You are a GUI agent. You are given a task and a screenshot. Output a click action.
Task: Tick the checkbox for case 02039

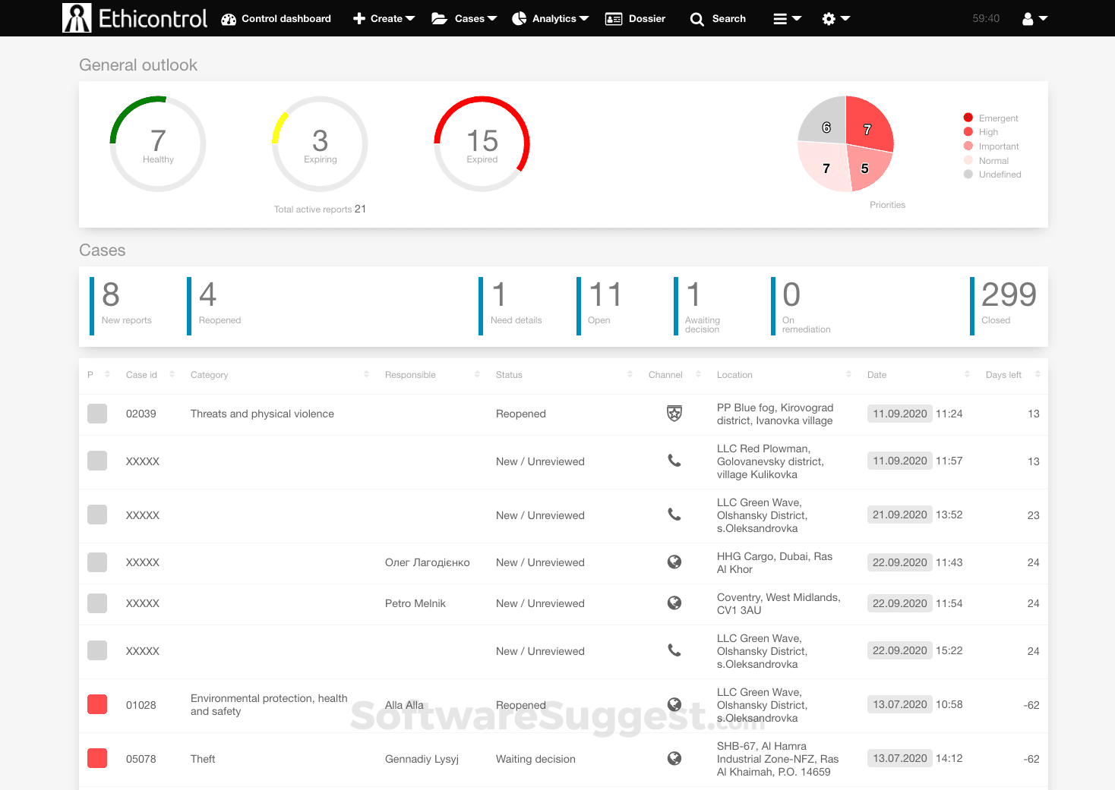pos(96,414)
